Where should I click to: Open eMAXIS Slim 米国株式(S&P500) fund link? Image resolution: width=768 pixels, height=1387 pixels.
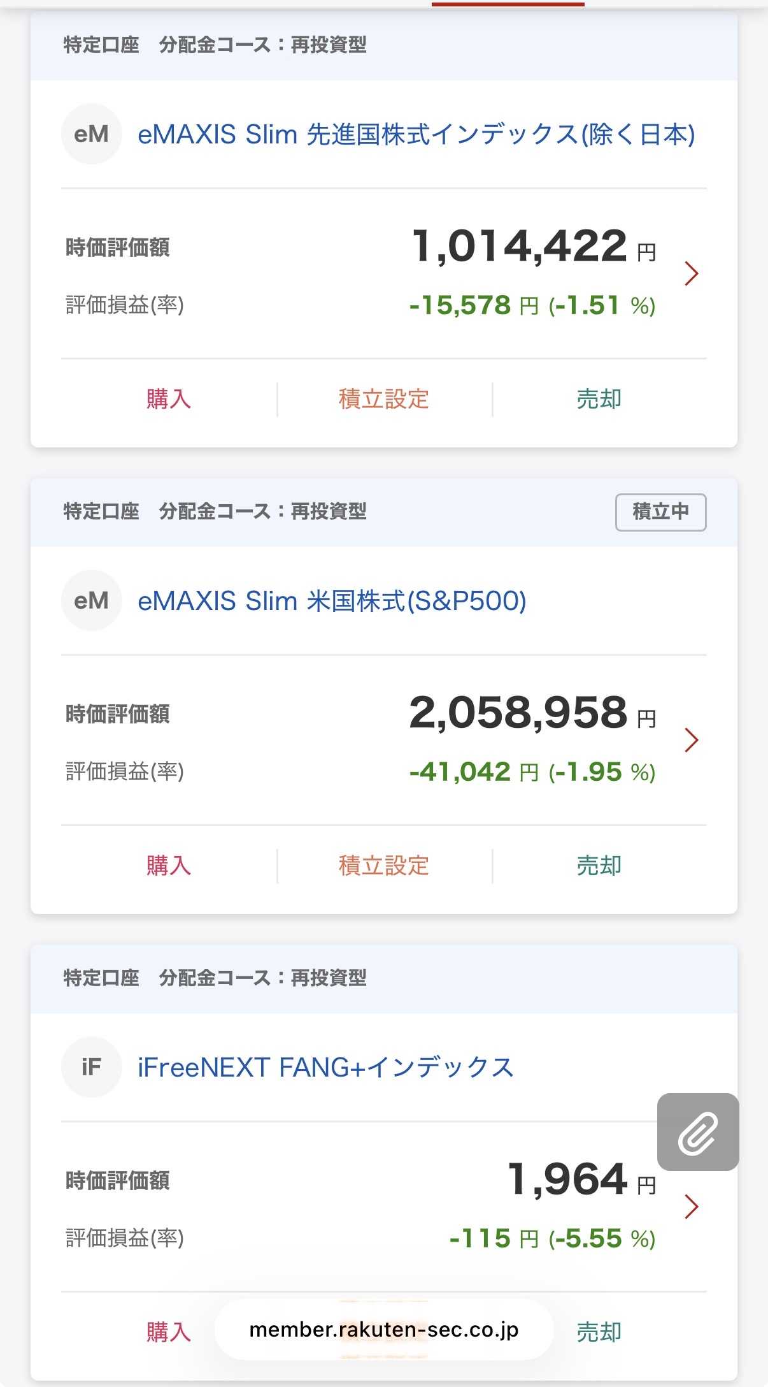click(332, 601)
